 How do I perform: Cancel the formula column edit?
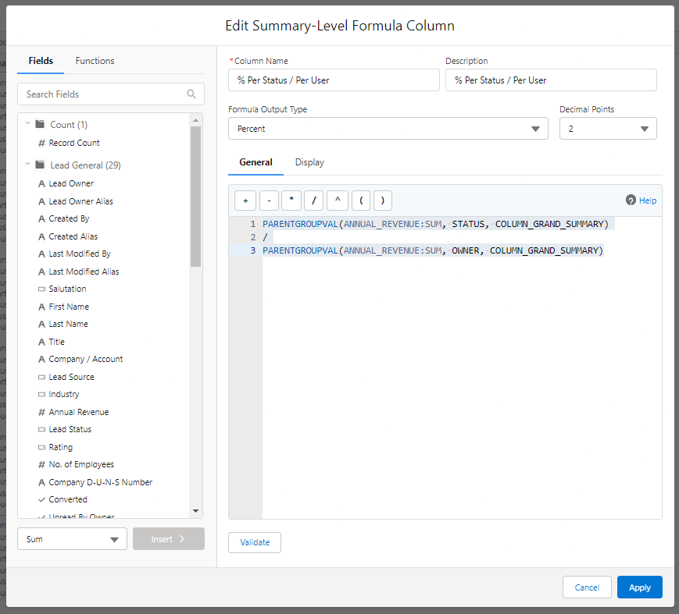point(587,587)
